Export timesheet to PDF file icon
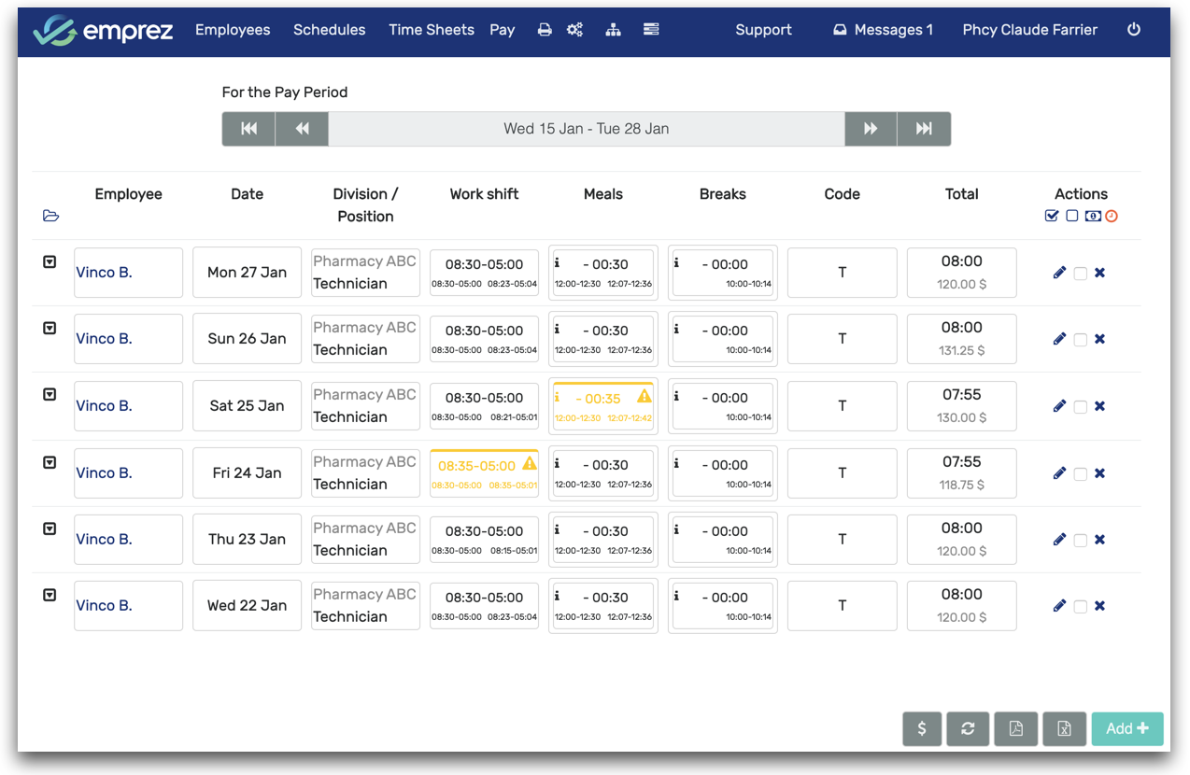Screen dimensions: 1190x775 tap(1015, 728)
